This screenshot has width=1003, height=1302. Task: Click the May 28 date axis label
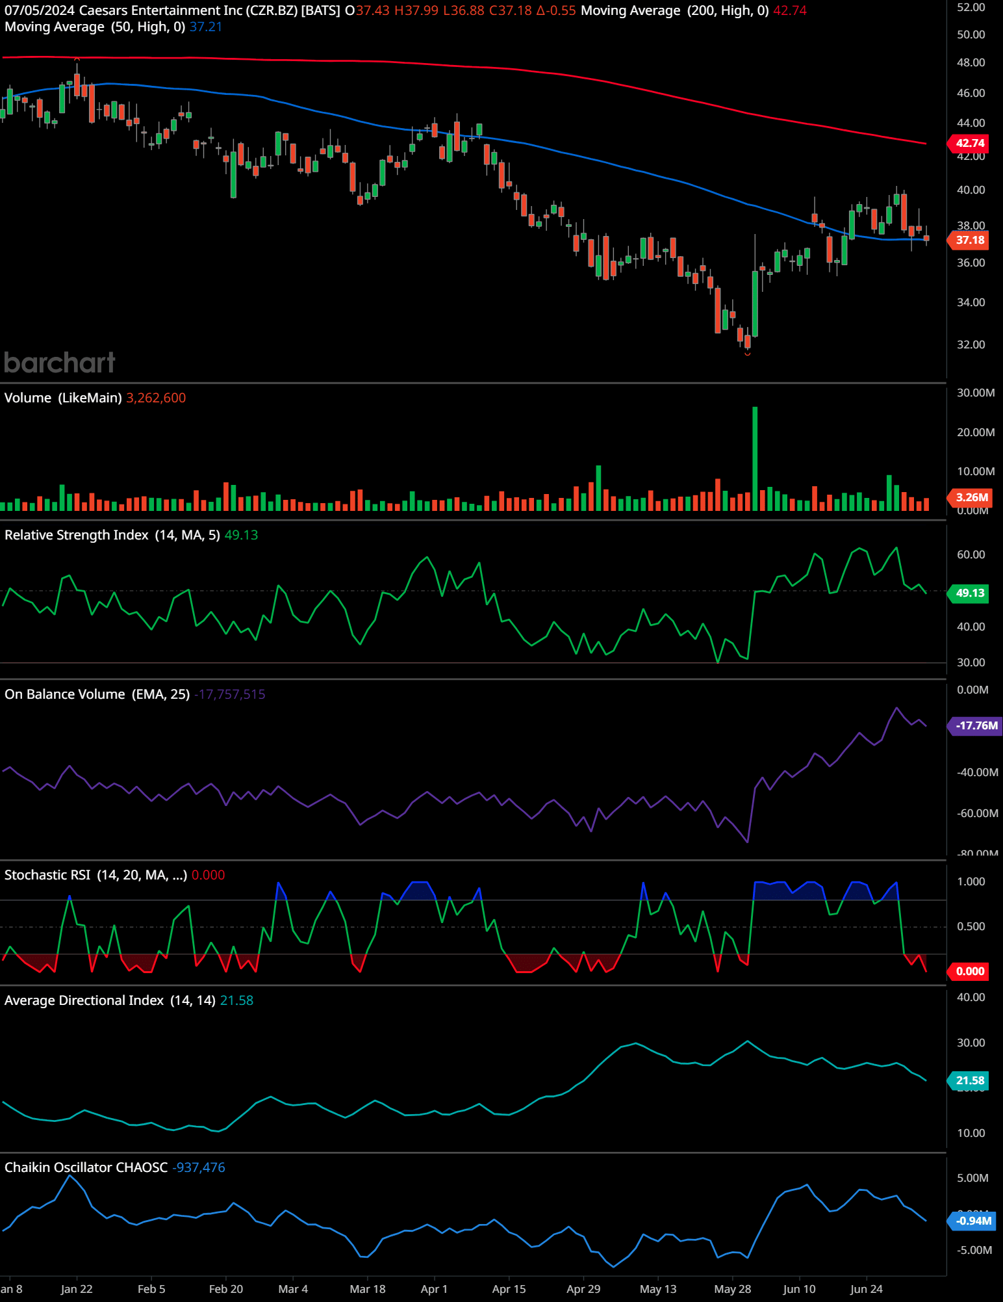(x=733, y=1289)
